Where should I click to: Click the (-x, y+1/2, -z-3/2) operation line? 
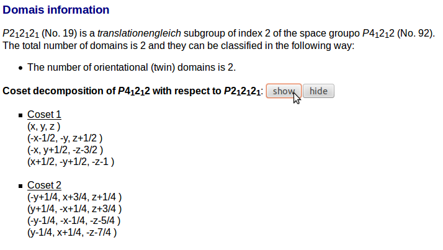[65, 150]
